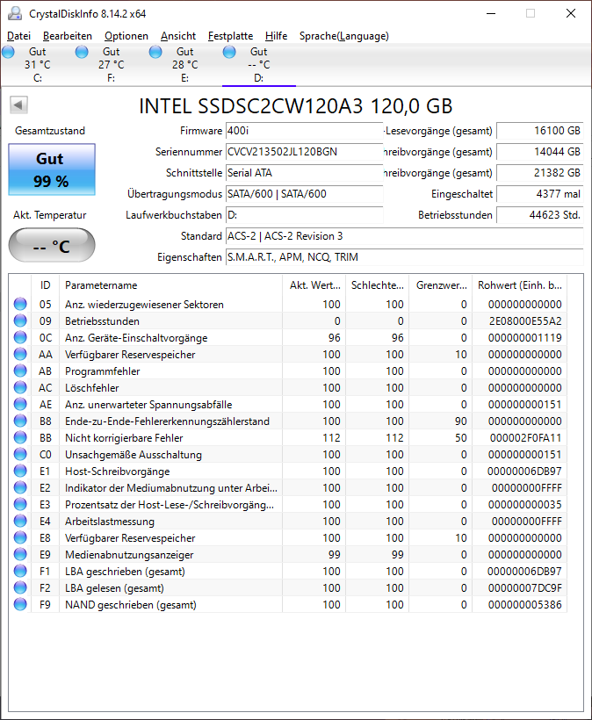This screenshot has width=592, height=720.
Task: Click status orb beside LBA gelesen
Action: click(20, 587)
